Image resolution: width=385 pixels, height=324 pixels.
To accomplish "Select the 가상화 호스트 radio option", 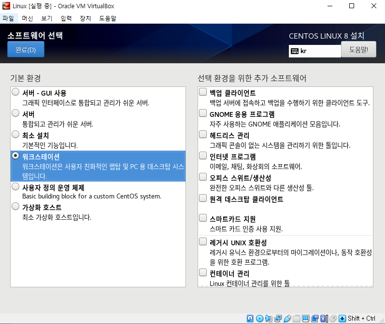I will point(15,206).
